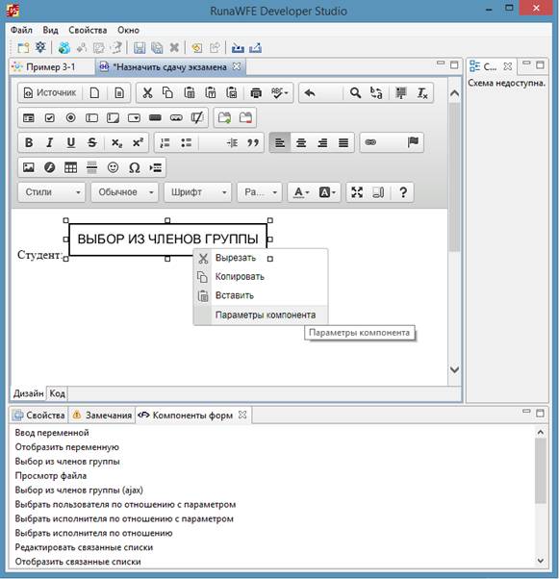Open the Свойства menu in menu bar

[88, 30]
